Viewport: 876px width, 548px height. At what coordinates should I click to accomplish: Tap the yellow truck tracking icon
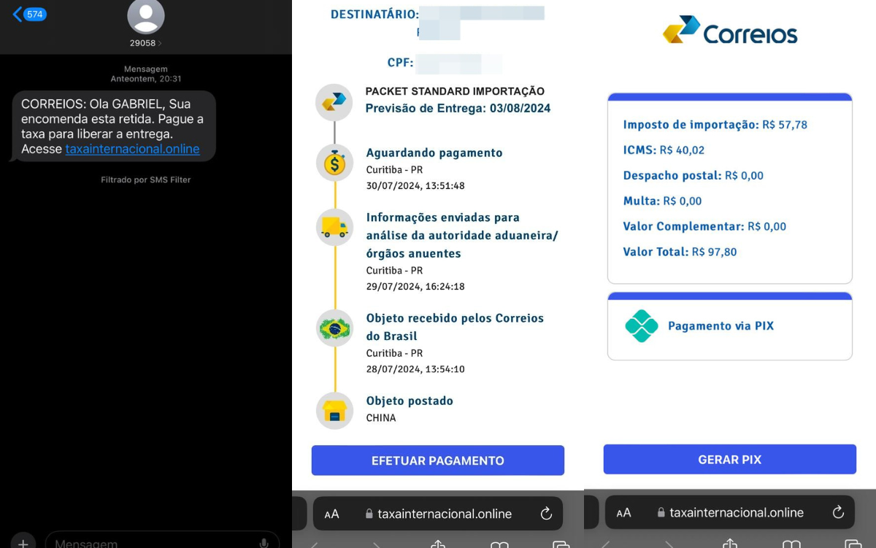(x=334, y=227)
